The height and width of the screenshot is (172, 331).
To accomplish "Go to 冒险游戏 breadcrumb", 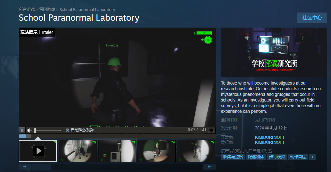I will click(47, 9).
